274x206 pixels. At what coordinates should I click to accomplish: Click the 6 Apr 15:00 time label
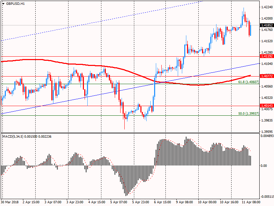(x=162, y=202)
